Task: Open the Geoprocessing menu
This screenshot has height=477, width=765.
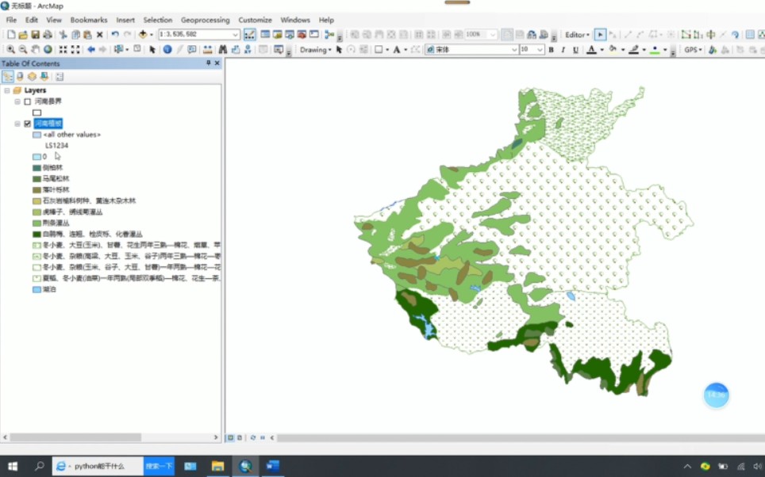Action: pos(205,20)
